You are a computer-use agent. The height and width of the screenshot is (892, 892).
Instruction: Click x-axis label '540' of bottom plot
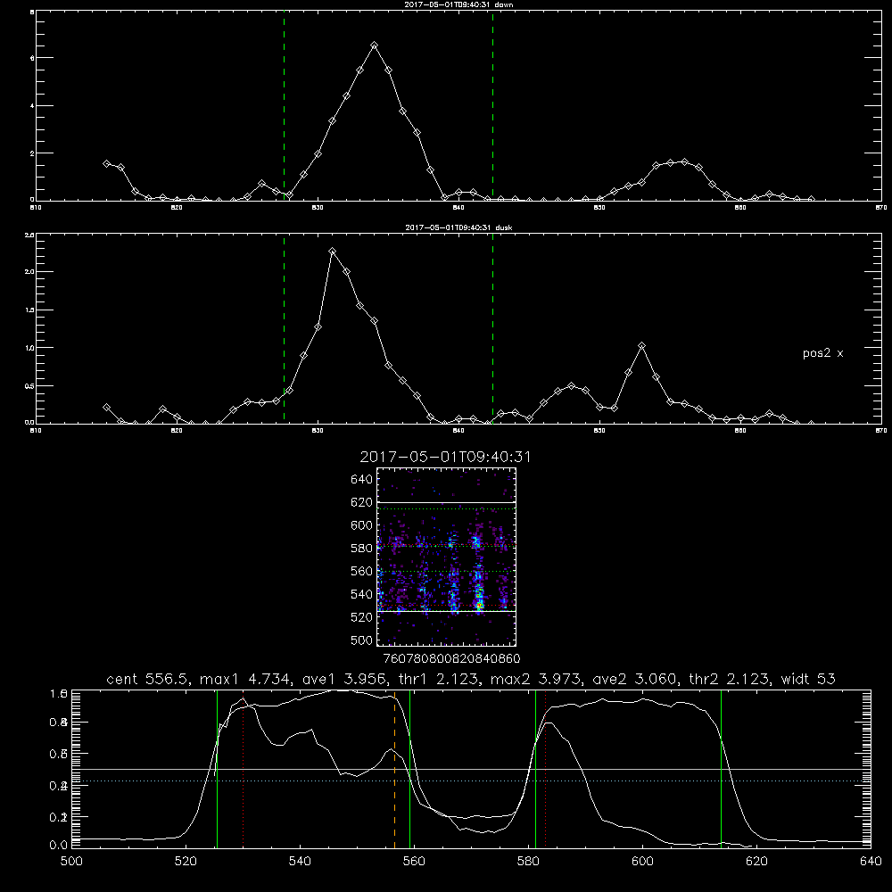(300, 862)
